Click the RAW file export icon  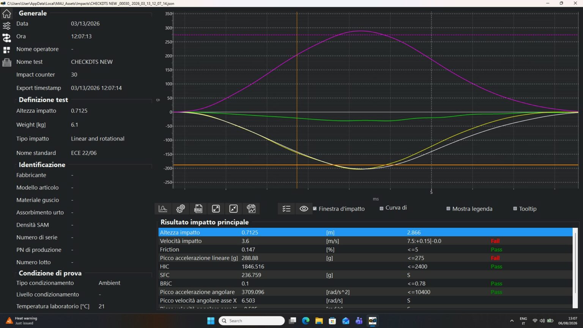pos(198,208)
